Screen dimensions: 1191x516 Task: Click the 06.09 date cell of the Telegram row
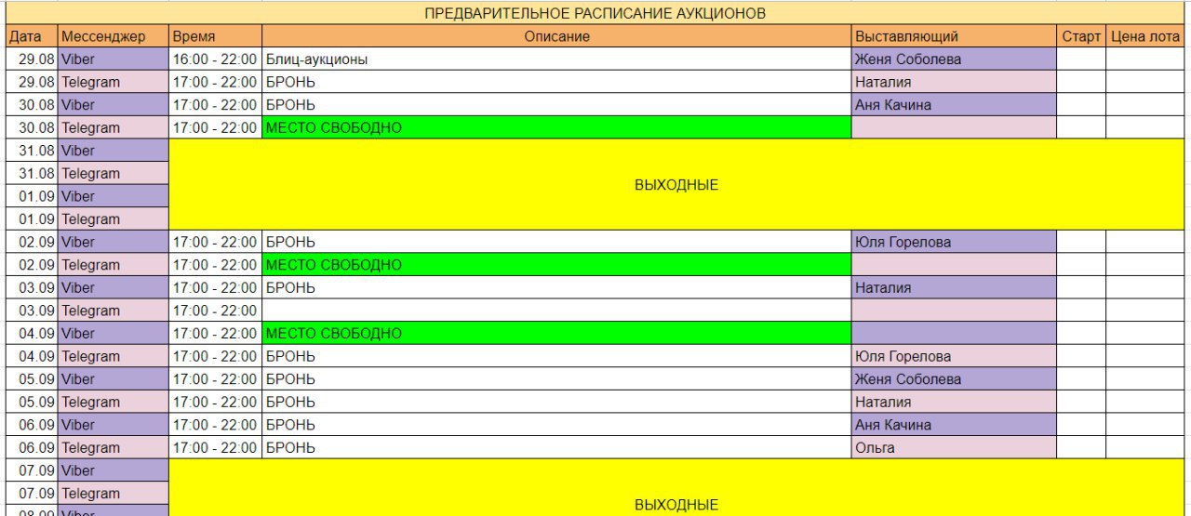31,448
